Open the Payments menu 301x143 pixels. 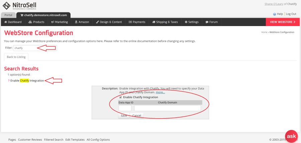[x=137, y=22]
